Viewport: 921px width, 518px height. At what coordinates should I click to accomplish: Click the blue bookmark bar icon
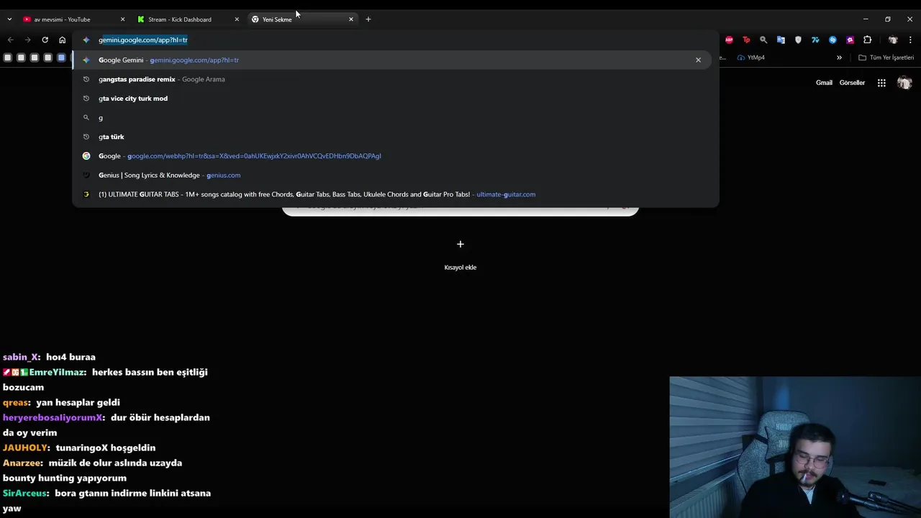pos(61,58)
